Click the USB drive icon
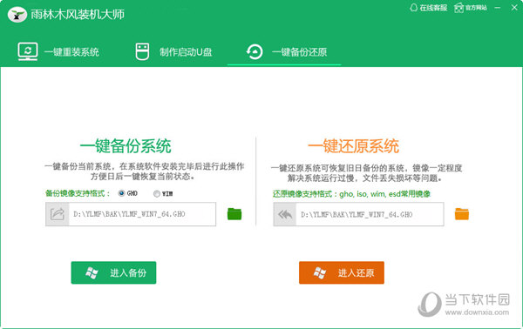Image resolution: width=523 pixels, height=329 pixels. coord(142,52)
